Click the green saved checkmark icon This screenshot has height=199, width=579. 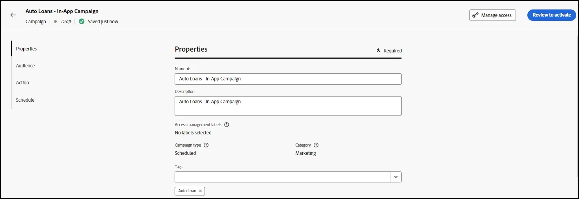tap(82, 21)
